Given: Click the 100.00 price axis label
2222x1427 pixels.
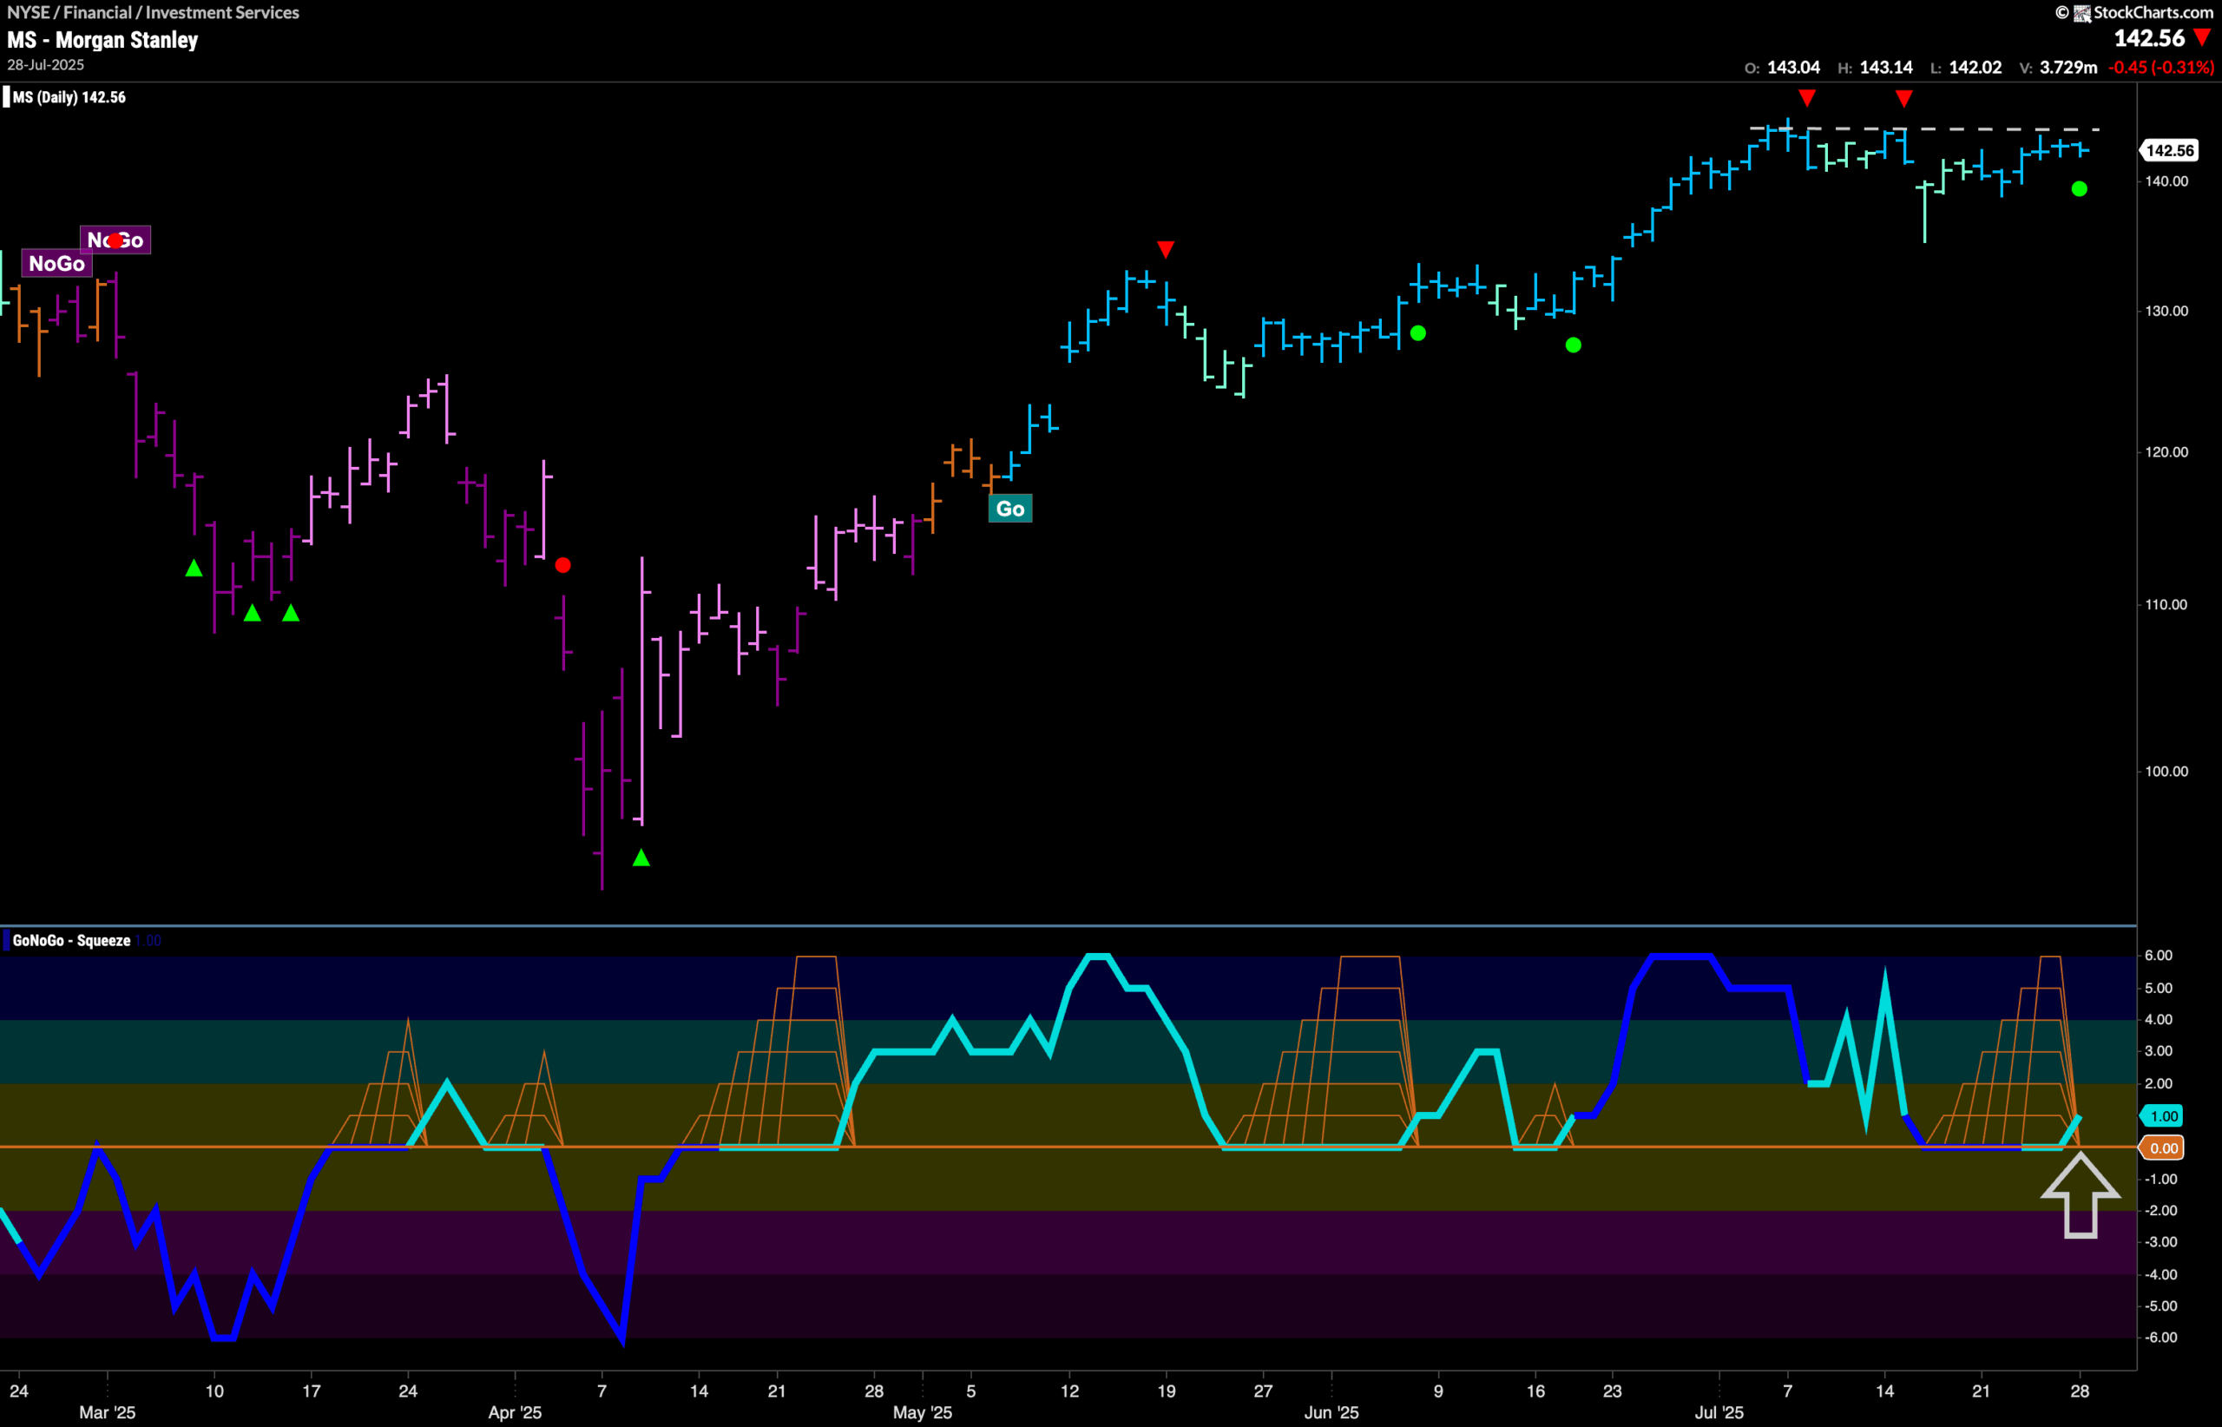Looking at the screenshot, I should pyautogui.click(x=2166, y=771).
